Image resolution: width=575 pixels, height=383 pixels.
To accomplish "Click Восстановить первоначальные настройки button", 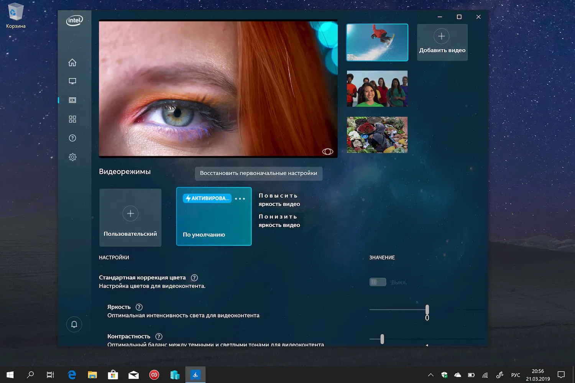I will (x=258, y=173).
